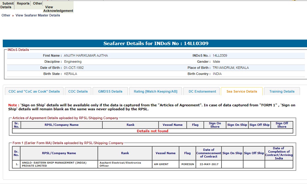307x184 pixels.
Task: Select the Rating [Watch Keeping/AB] tab
Action: click(x=155, y=91)
